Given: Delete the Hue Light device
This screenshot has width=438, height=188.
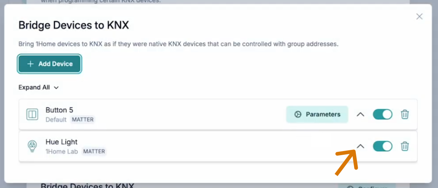Looking at the screenshot, I should pos(405,146).
